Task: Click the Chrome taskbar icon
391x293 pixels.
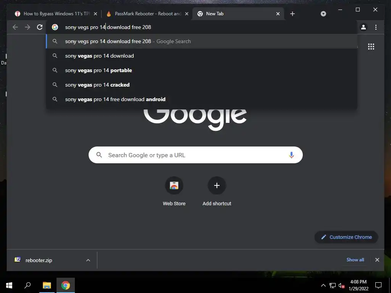Action: point(66,285)
